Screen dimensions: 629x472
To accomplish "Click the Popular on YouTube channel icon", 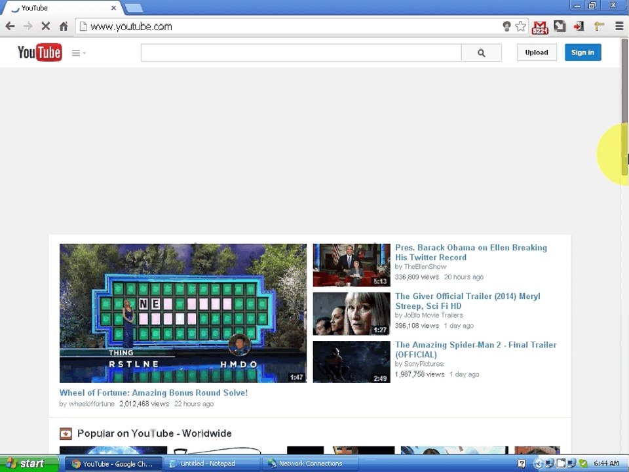I will (x=66, y=433).
